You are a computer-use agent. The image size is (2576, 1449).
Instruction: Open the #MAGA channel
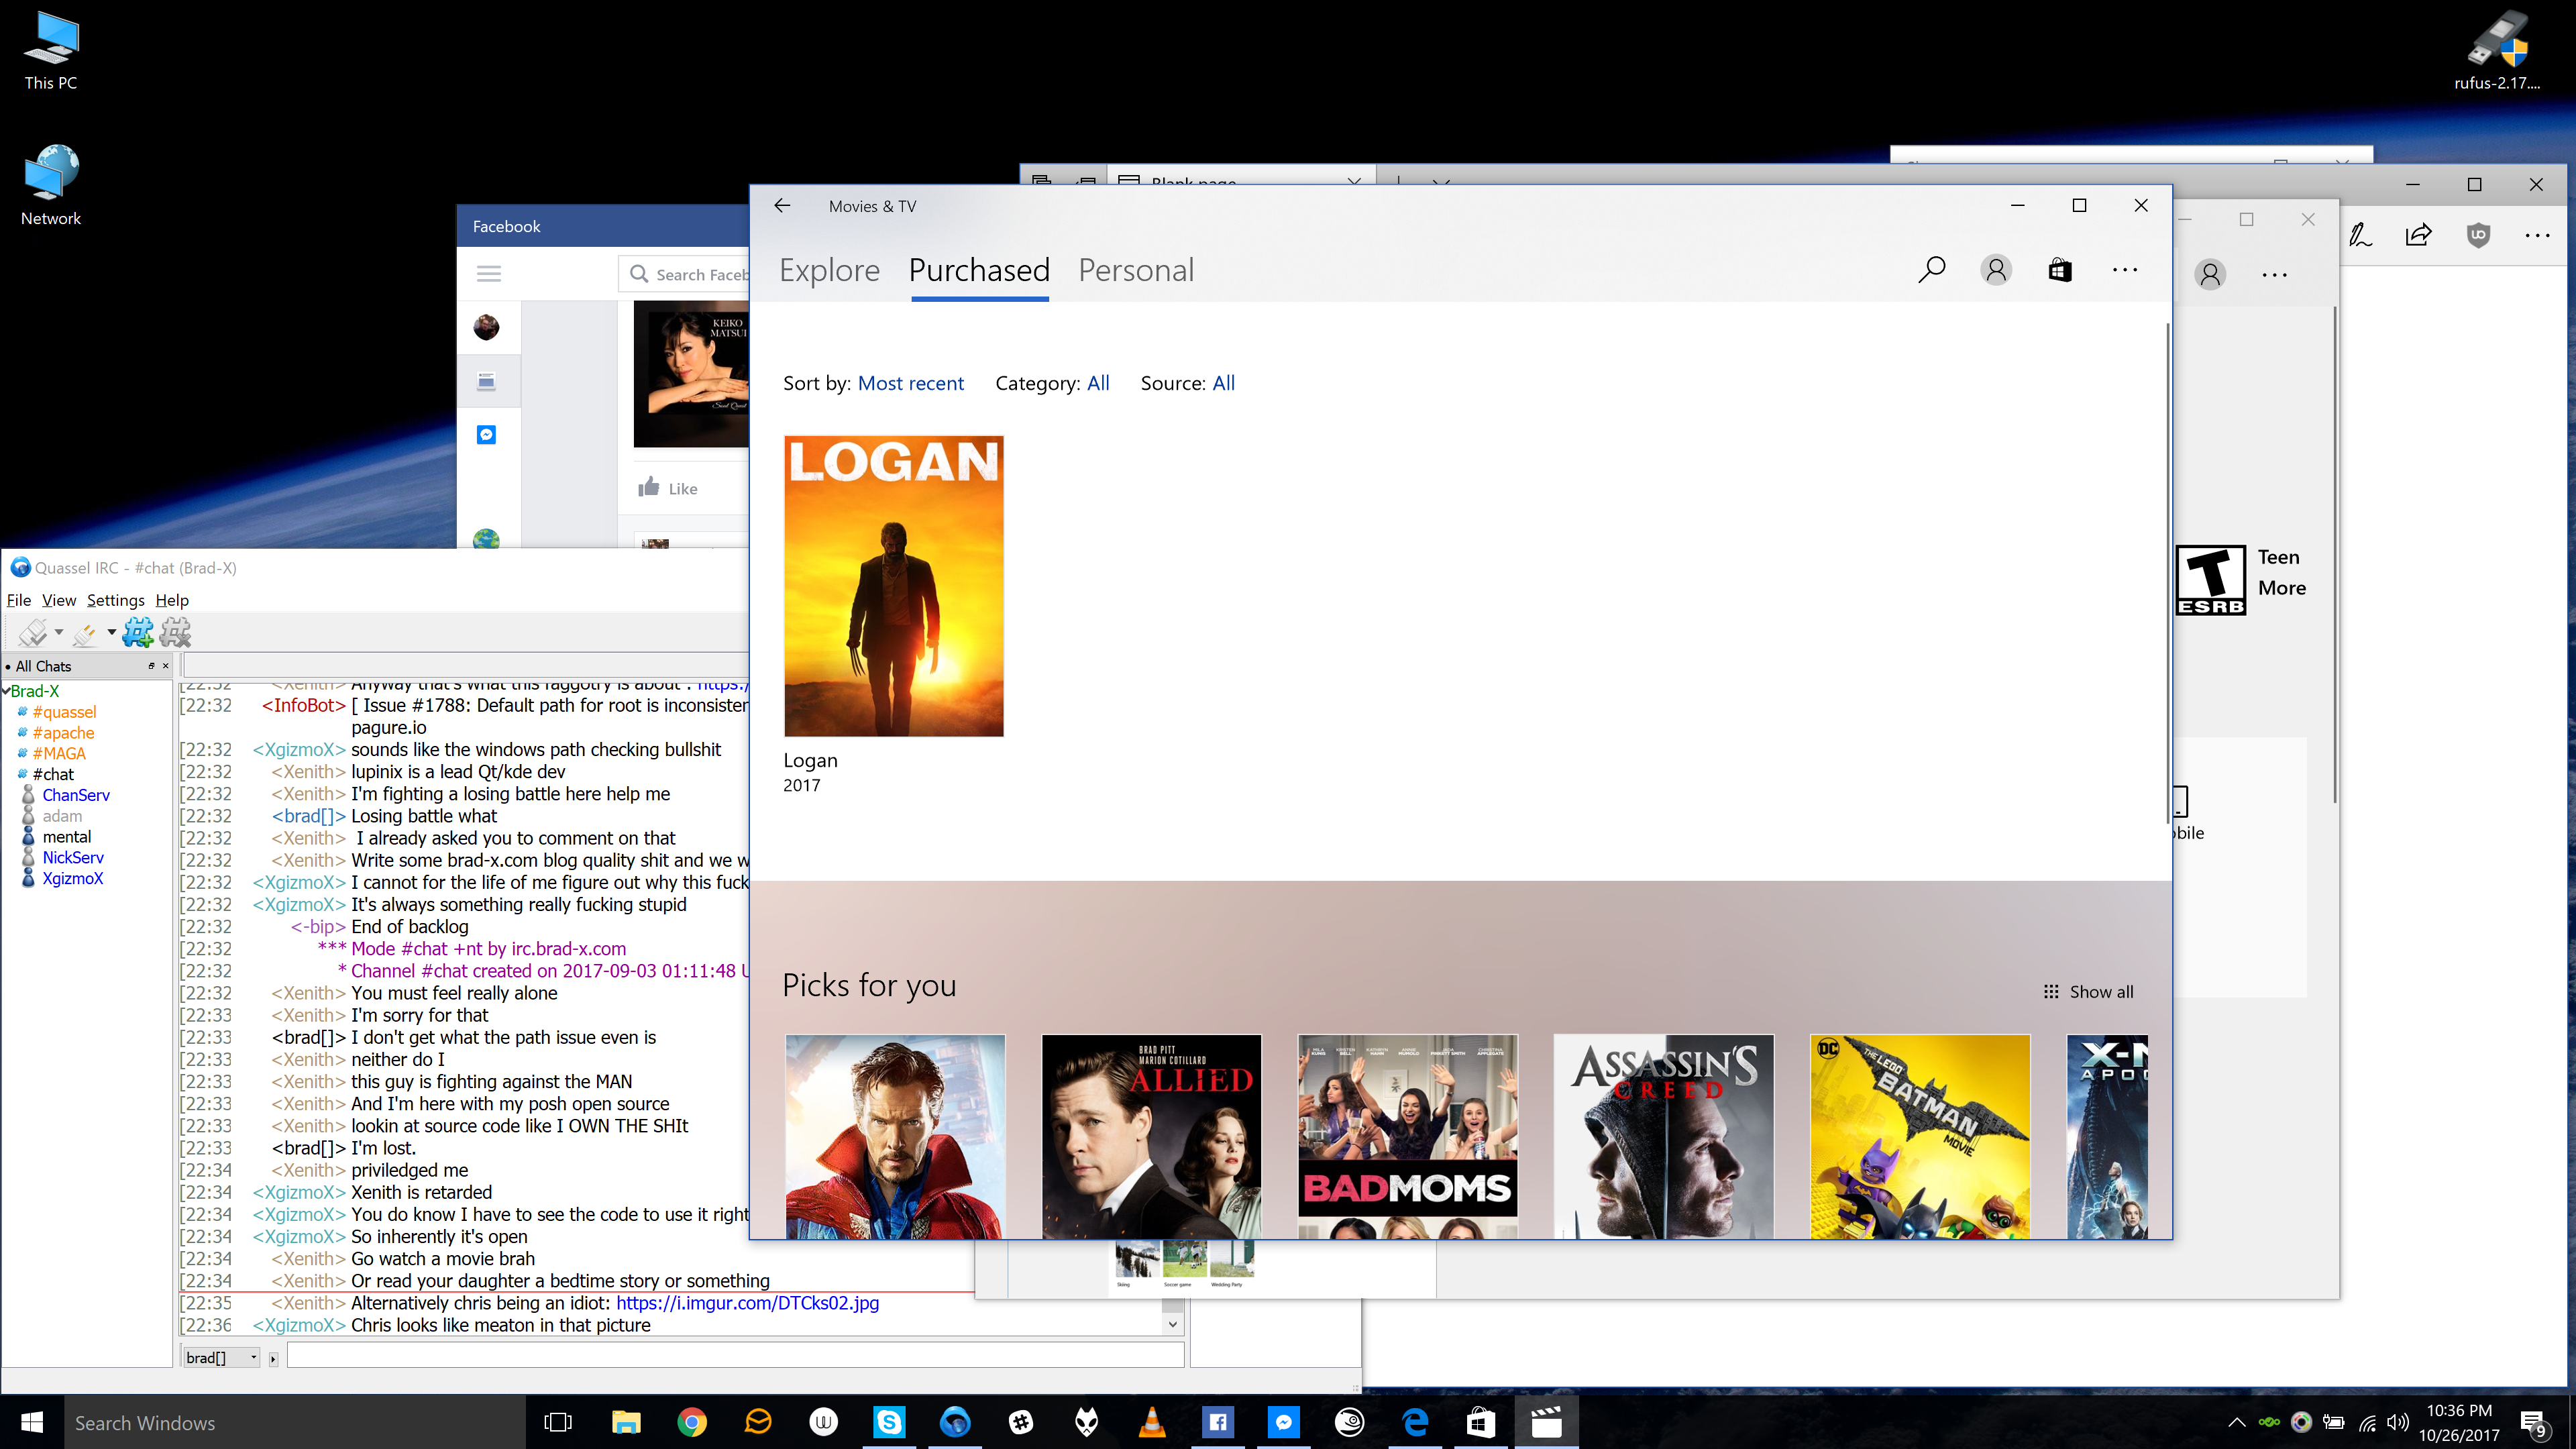point(59,754)
